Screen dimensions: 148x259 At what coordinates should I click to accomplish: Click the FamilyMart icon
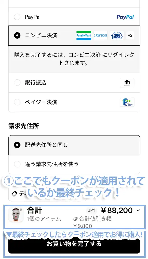[83, 35]
